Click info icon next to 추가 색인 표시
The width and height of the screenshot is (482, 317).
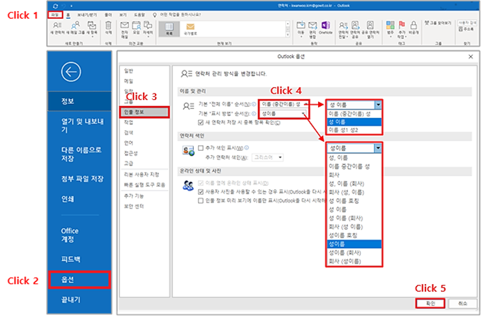246,148
